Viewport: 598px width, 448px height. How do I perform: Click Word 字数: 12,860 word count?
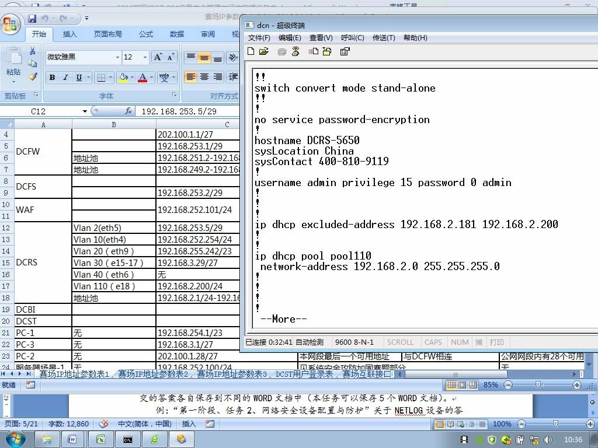pyautogui.click(x=68, y=423)
